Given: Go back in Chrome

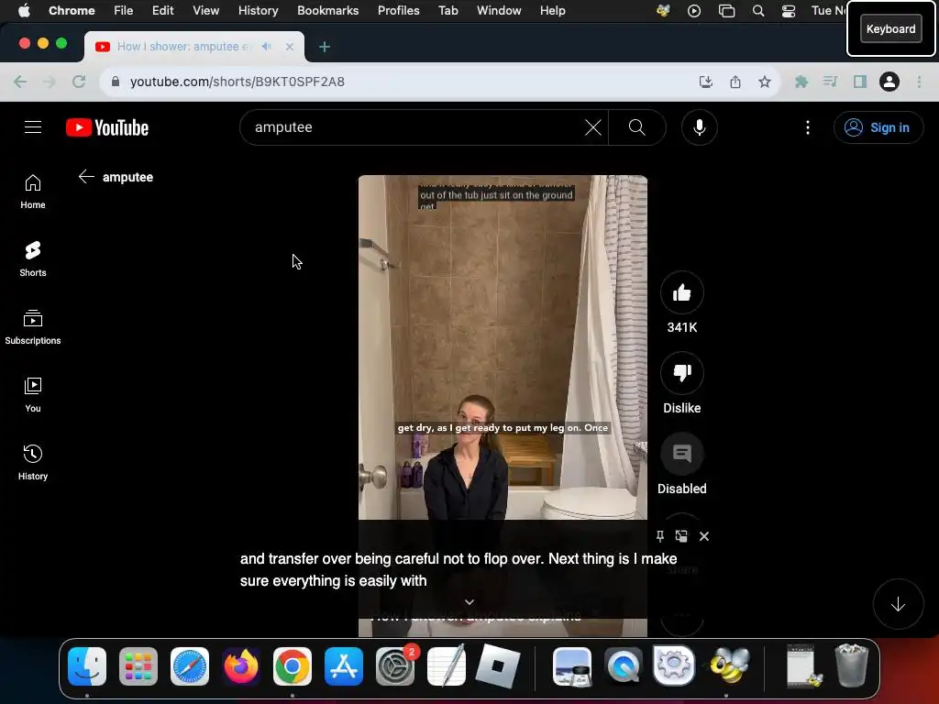Looking at the screenshot, I should click(20, 82).
